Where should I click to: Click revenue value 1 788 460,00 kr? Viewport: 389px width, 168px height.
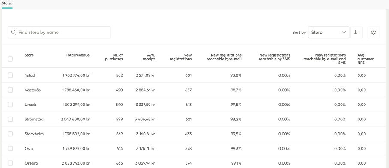point(76,90)
